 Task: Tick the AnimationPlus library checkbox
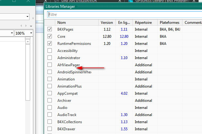tap(50, 86)
